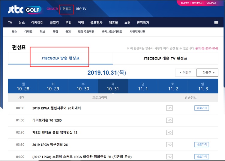This screenshot has height=161, width=225.
Task: Click the JTBC GOLF logo
Action: (x=25, y=10)
